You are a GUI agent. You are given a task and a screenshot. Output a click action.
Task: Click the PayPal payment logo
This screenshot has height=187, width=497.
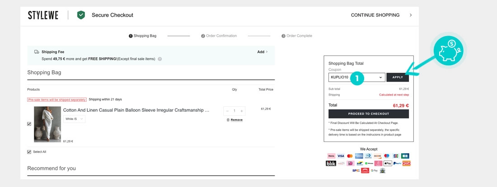point(397,163)
